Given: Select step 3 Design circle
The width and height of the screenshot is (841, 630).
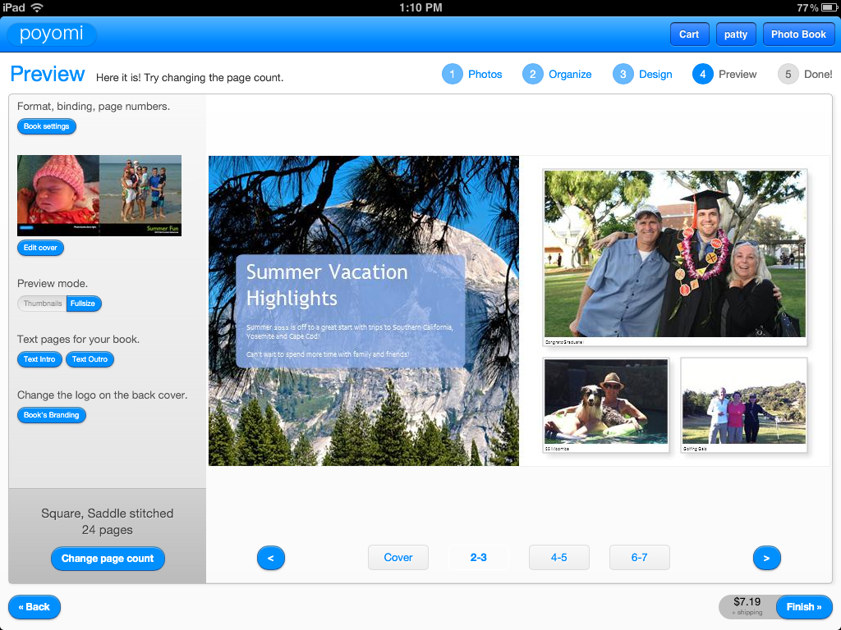Looking at the screenshot, I should tap(623, 74).
